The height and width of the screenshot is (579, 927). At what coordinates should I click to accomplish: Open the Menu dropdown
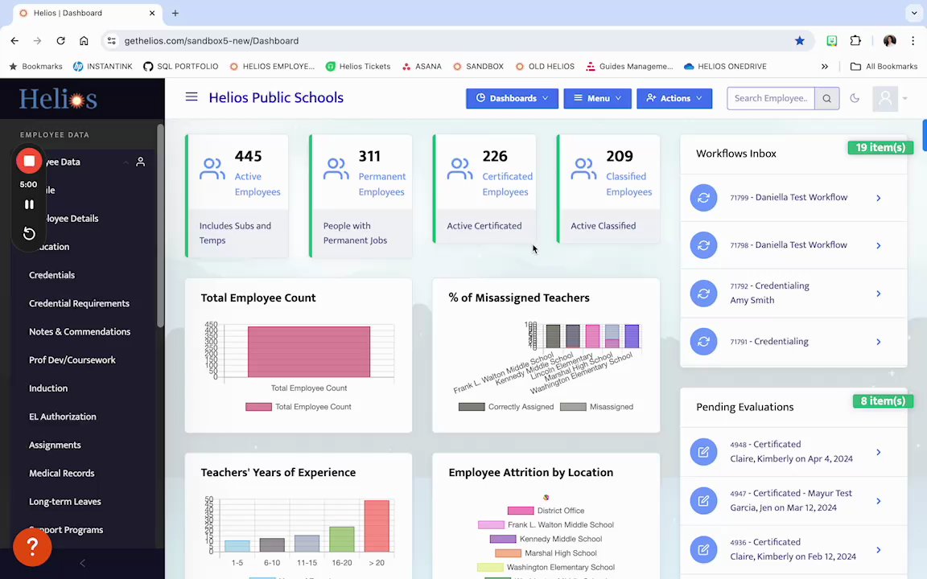(597, 98)
